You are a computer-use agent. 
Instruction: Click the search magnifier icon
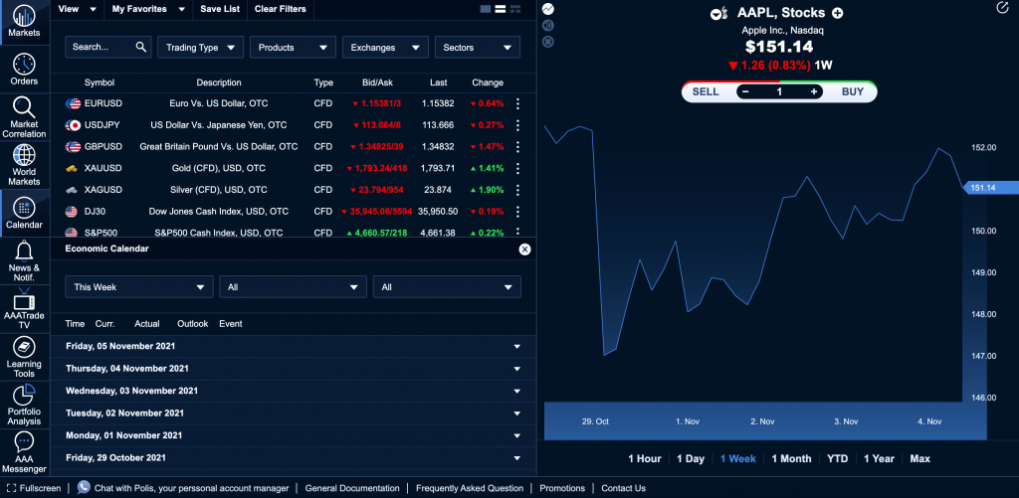(141, 47)
